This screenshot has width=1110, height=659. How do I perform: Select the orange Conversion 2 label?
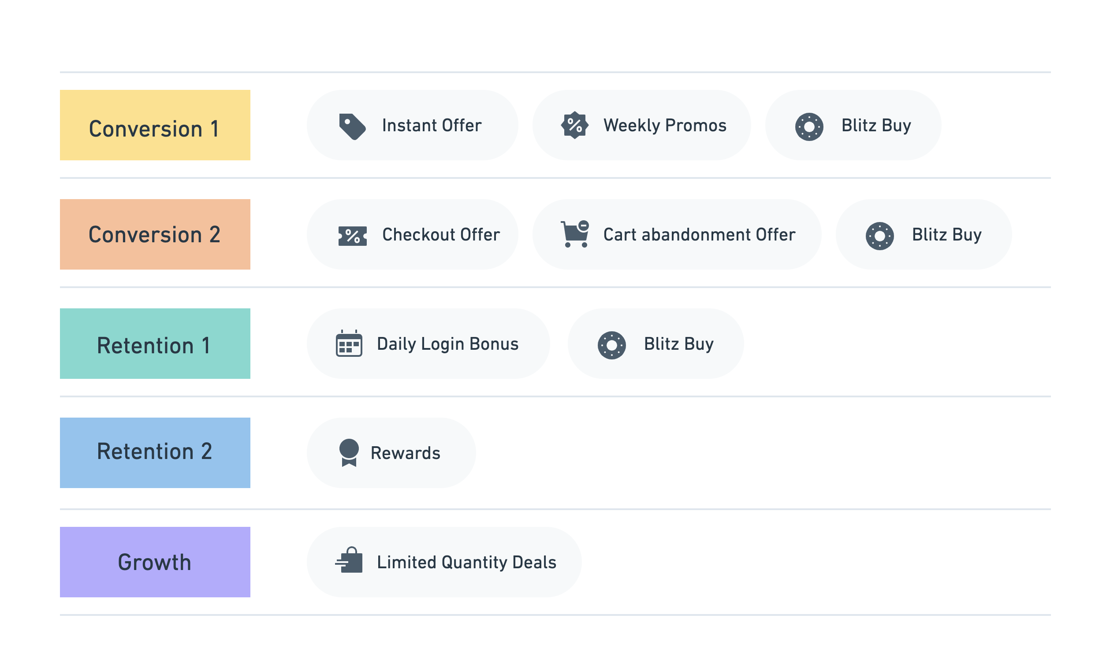(x=155, y=234)
